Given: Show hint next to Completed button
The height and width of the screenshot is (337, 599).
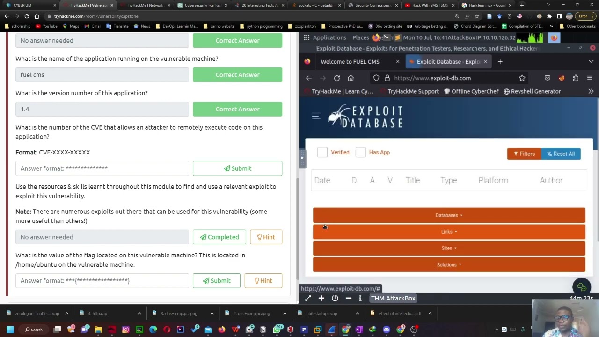Looking at the screenshot, I should coord(266,237).
